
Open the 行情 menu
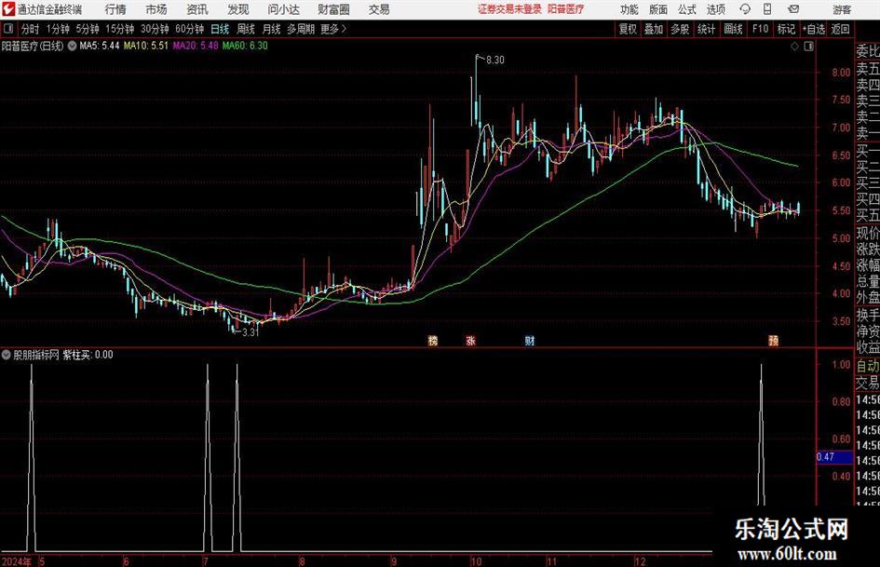tap(115, 9)
